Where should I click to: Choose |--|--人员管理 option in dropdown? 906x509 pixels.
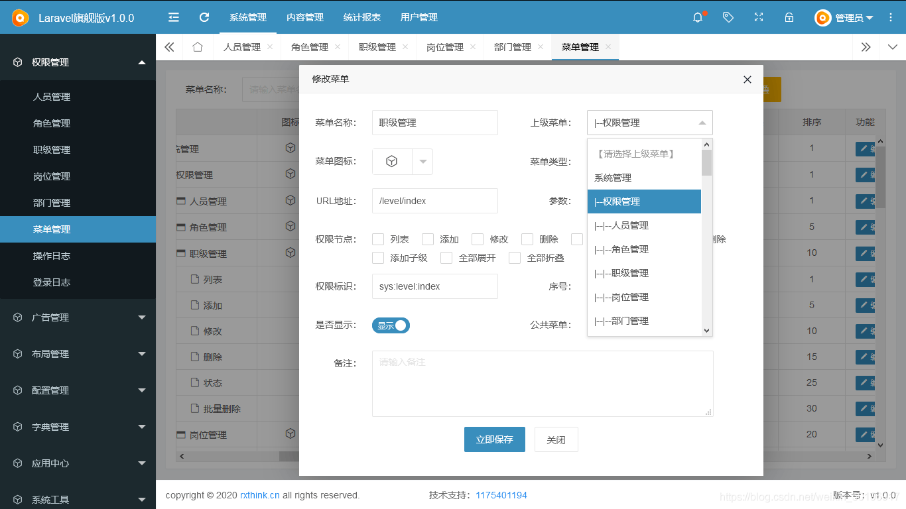point(644,225)
